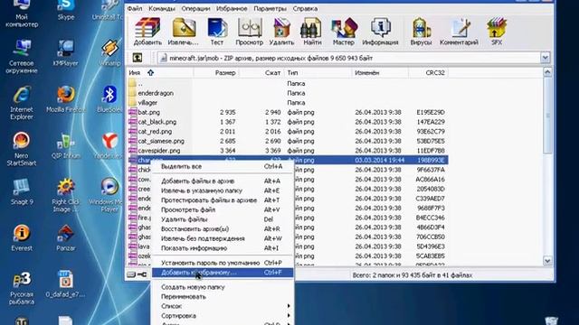Image resolution: width=579 pixels, height=325 pixels.
Task: Choose Извлечь без подтверждения entry
Action: point(223,238)
